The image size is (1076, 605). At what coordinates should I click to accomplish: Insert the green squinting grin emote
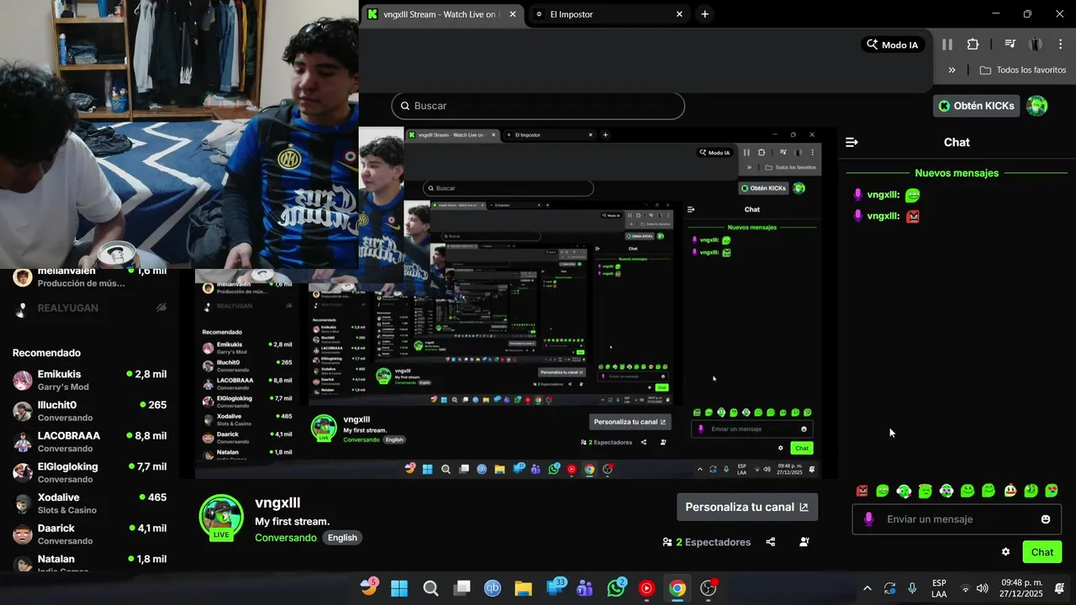(883, 491)
